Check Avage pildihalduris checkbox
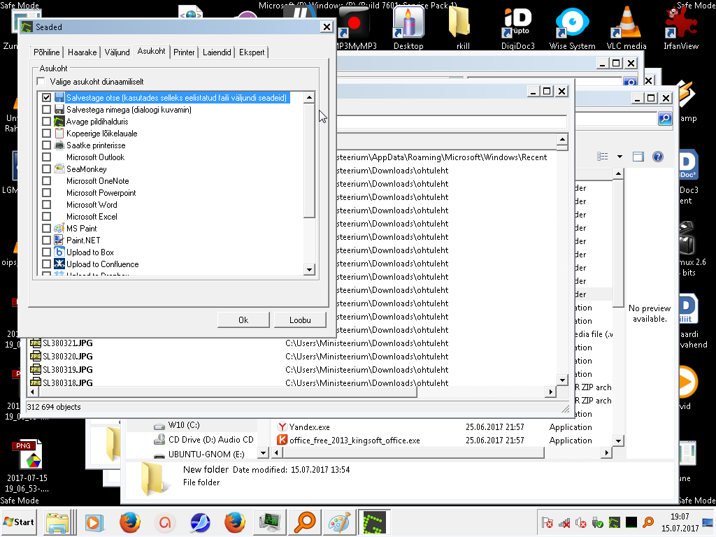The height and width of the screenshot is (537, 716). point(46,122)
